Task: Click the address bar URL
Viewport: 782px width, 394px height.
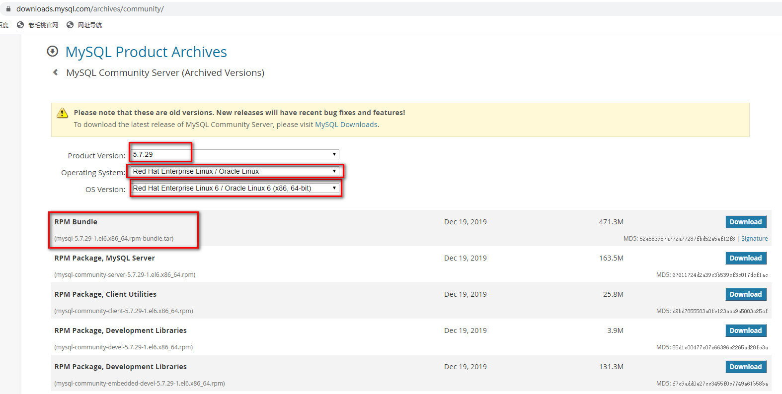Action: coord(90,9)
